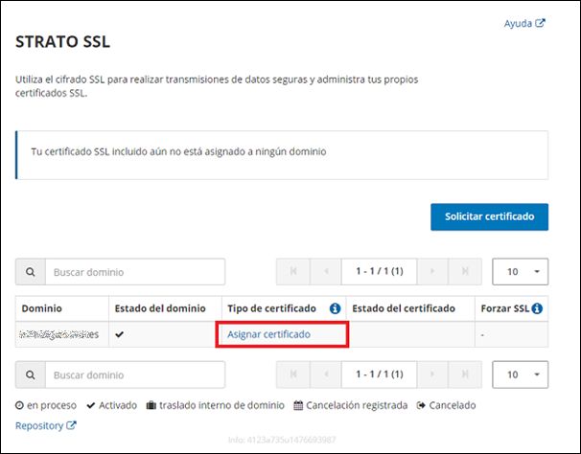
Task: Click lower page indicator 1 - 1 / 1 (1)
Action: point(379,375)
